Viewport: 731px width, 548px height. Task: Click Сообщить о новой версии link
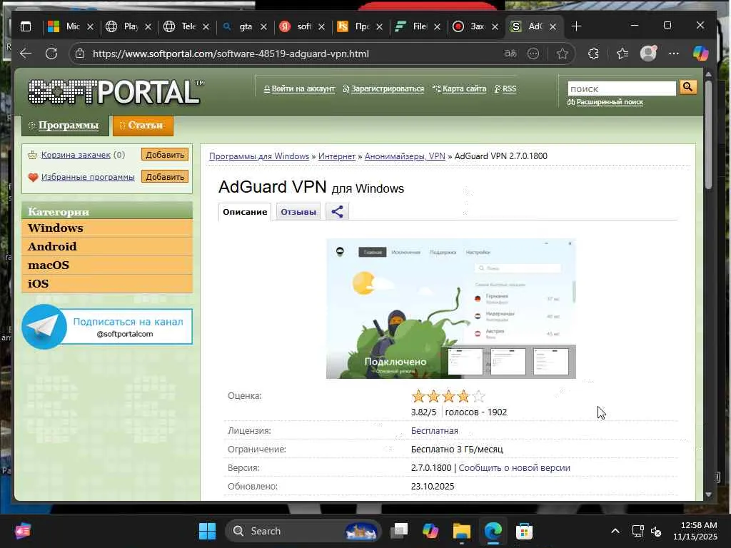point(514,468)
